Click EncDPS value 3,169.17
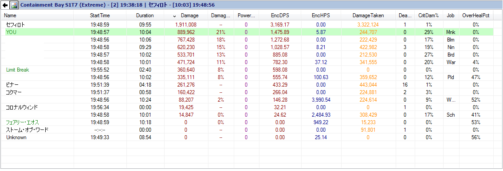 (280, 25)
